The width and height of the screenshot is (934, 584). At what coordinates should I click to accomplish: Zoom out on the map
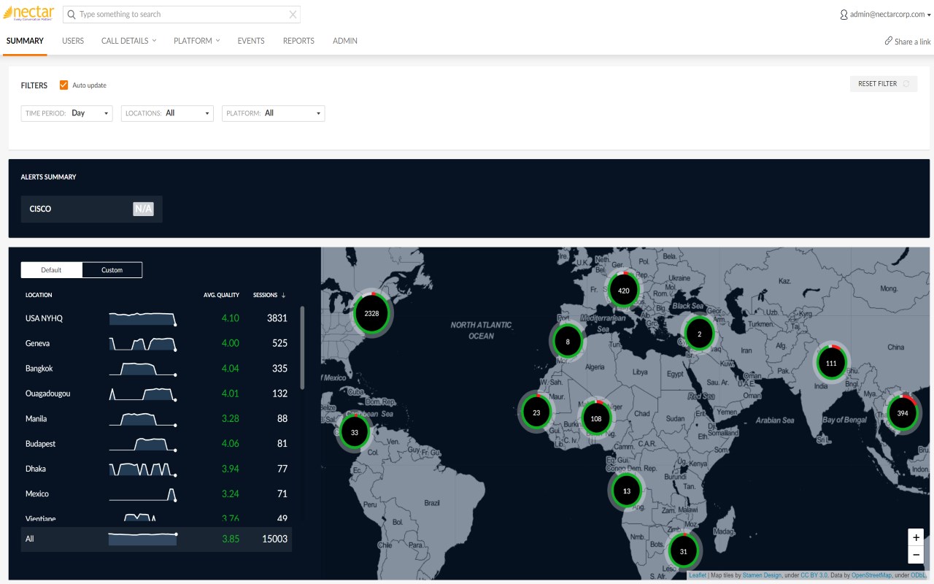[916, 555]
